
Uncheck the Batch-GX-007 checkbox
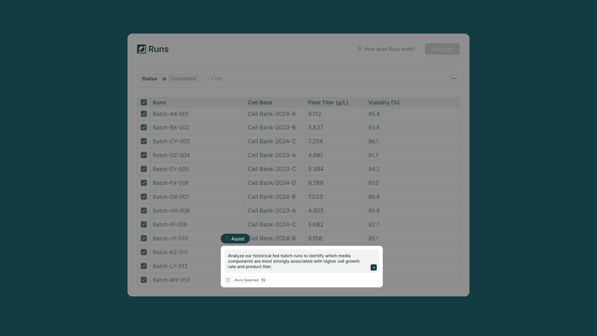click(x=144, y=197)
